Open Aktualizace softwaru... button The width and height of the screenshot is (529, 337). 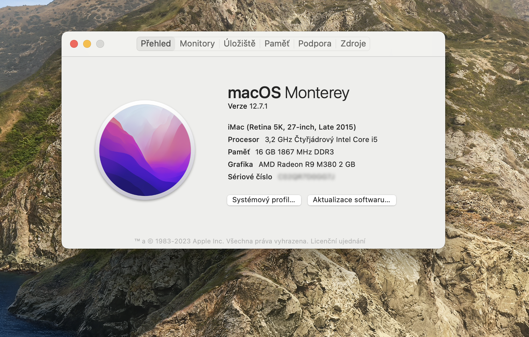(352, 200)
